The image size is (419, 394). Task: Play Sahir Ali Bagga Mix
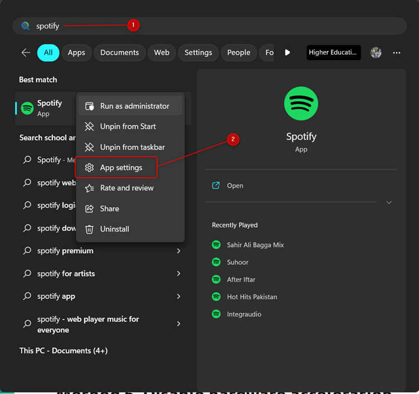pos(255,245)
